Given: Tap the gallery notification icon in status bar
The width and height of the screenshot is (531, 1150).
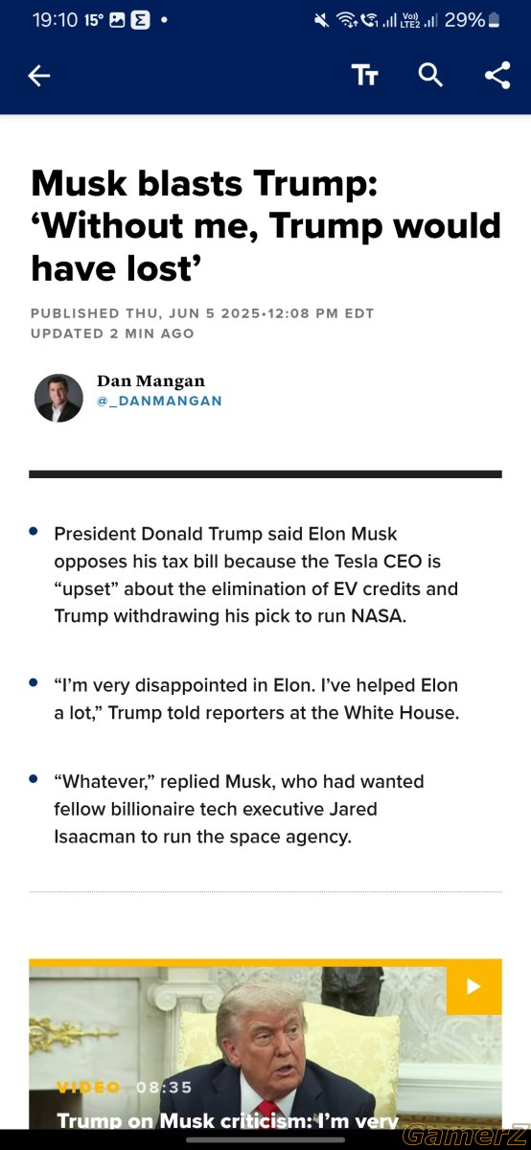Looking at the screenshot, I should [x=118, y=19].
